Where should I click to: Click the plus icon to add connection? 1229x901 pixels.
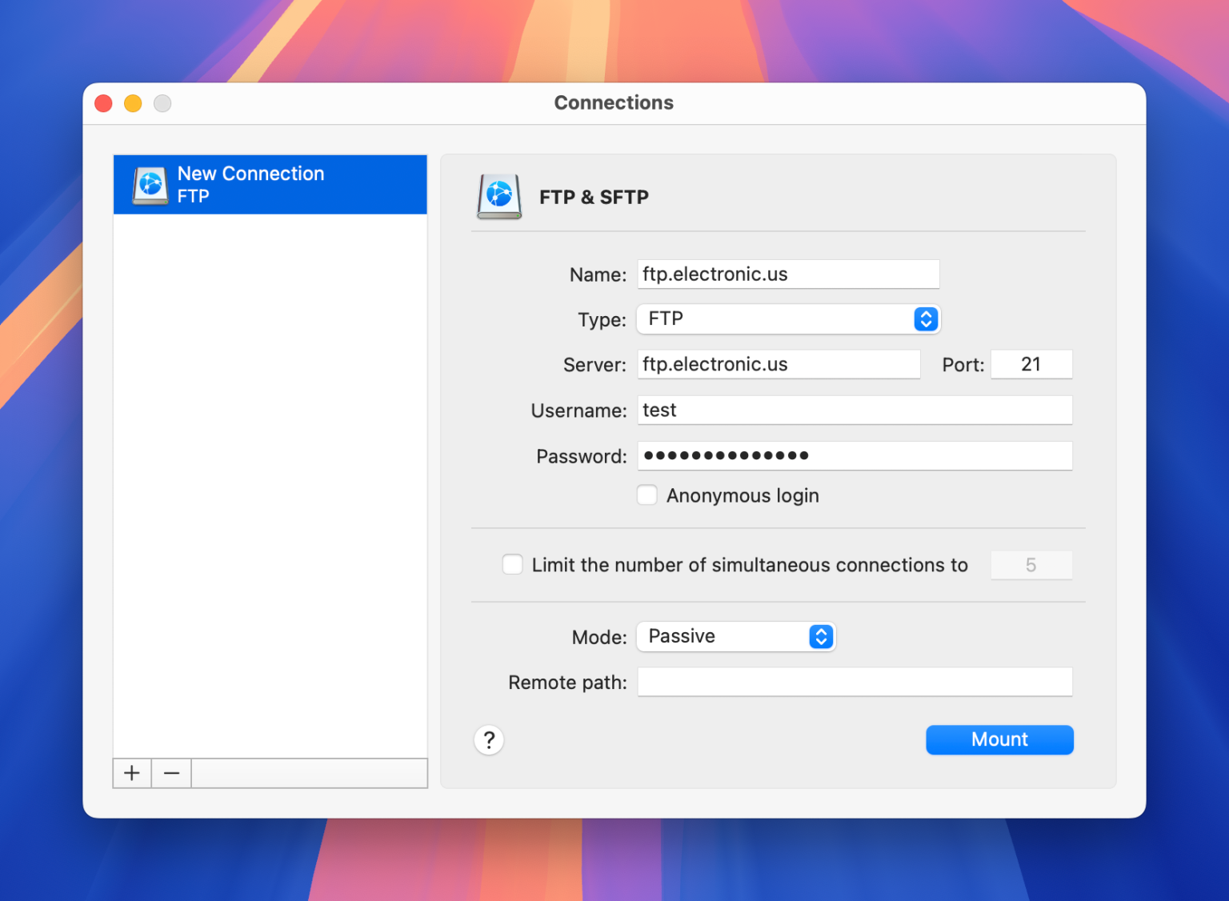coord(131,773)
